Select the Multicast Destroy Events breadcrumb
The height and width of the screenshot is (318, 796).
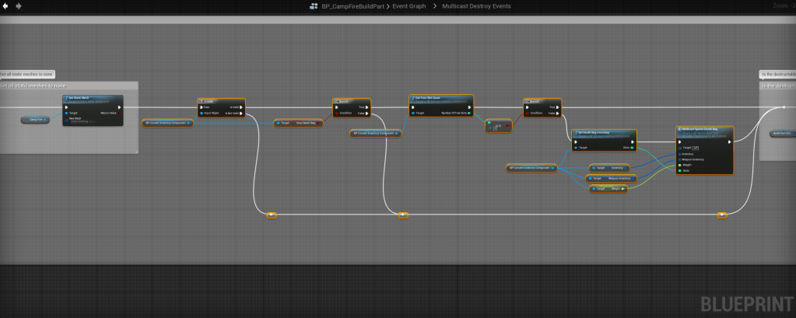pyautogui.click(x=475, y=5)
